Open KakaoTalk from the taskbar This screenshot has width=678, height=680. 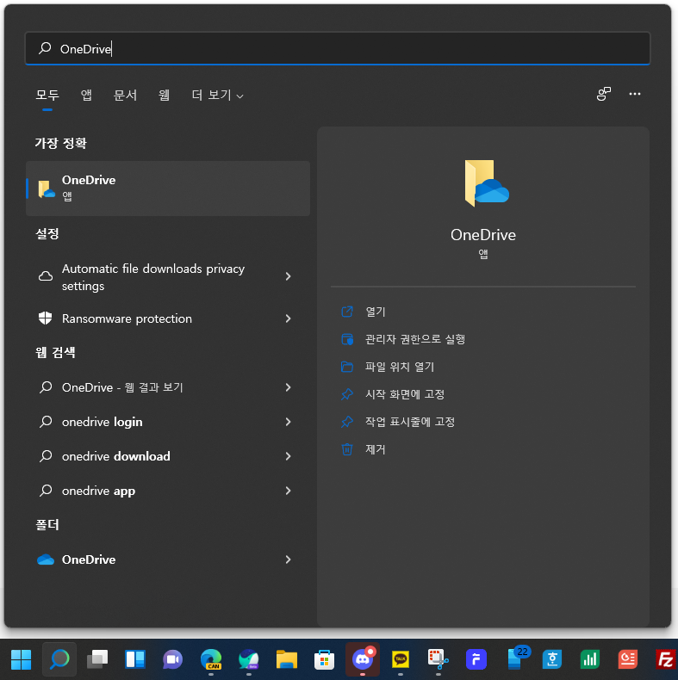(401, 659)
